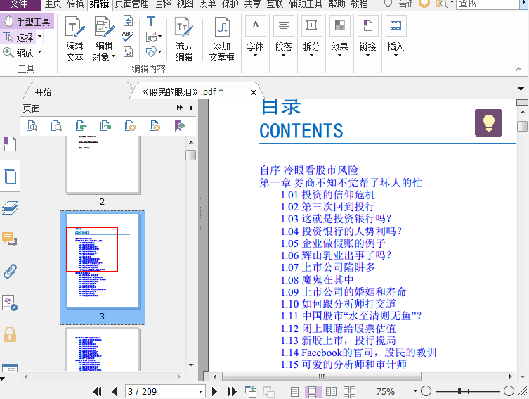Click the search (查找) input field
The image size is (529, 399).
point(487,4)
